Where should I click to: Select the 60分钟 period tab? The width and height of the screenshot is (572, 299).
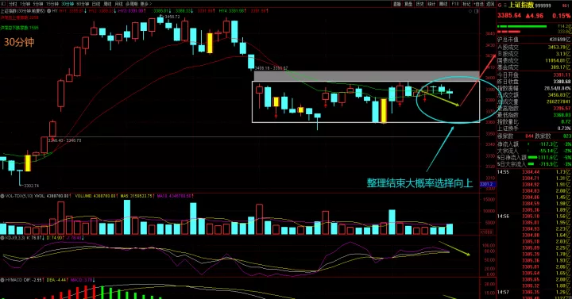click(x=83, y=4)
